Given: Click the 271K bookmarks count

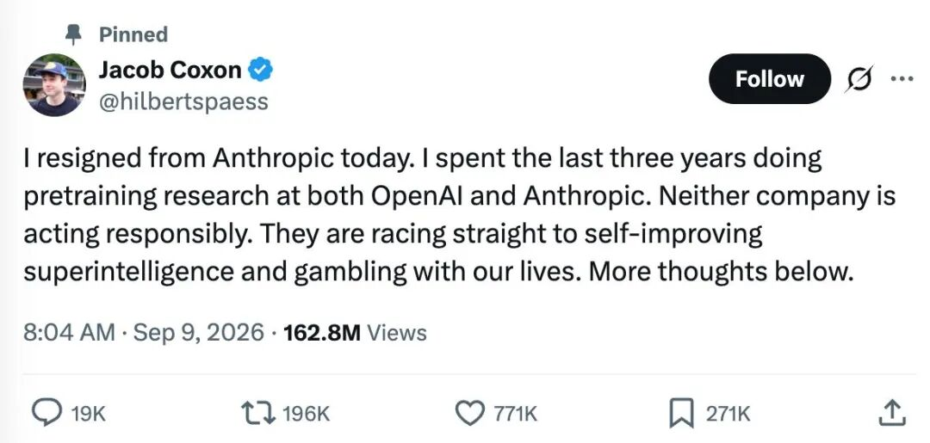Looking at the screenshot, I should coord(727,414).
